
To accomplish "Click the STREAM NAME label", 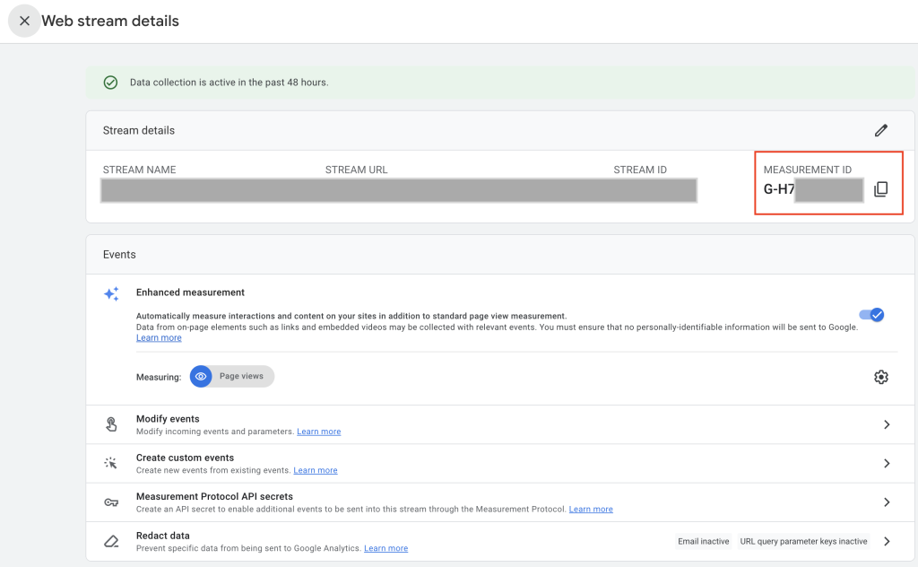I will (x=139, y=170).
